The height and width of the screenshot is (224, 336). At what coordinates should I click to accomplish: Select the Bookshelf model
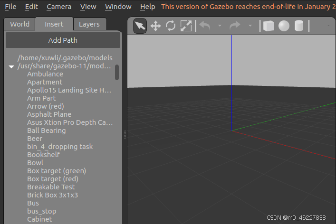click(x=43, y=155)
